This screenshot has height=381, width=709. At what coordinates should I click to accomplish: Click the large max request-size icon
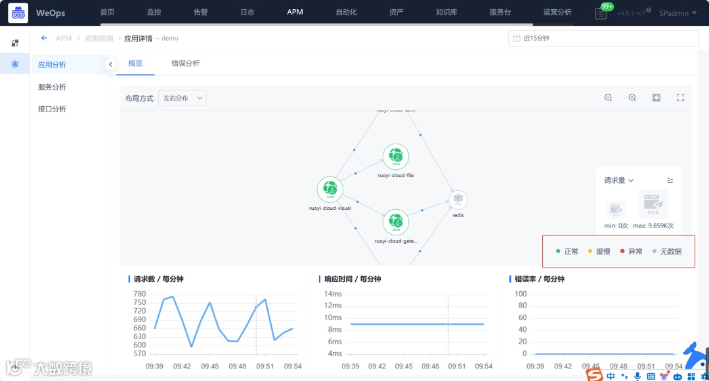(x=653, y=204)
